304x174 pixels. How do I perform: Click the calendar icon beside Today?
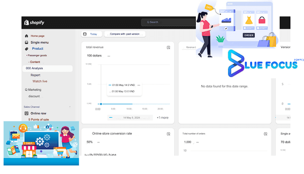click(x=85, y=34)
